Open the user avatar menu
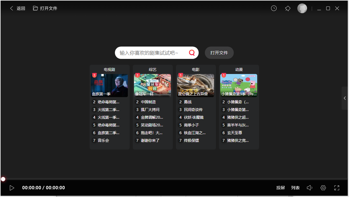349x197 pixels. (x=302, y=8)
